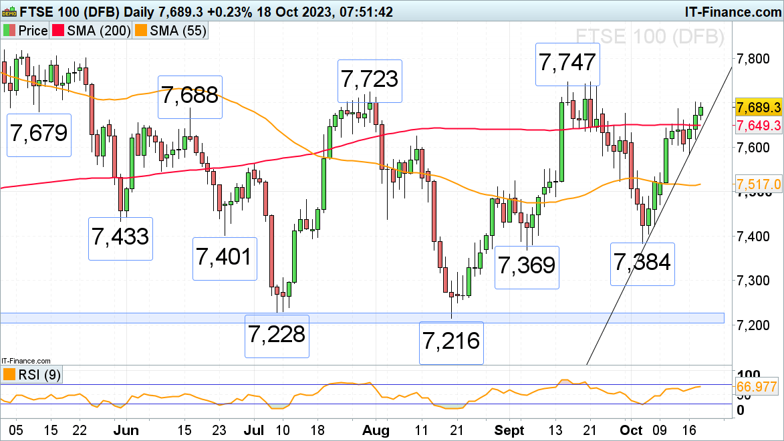784x441 pixels.
Task: Click the 7,400 price axis label
Action: click(x=753, y=236)
